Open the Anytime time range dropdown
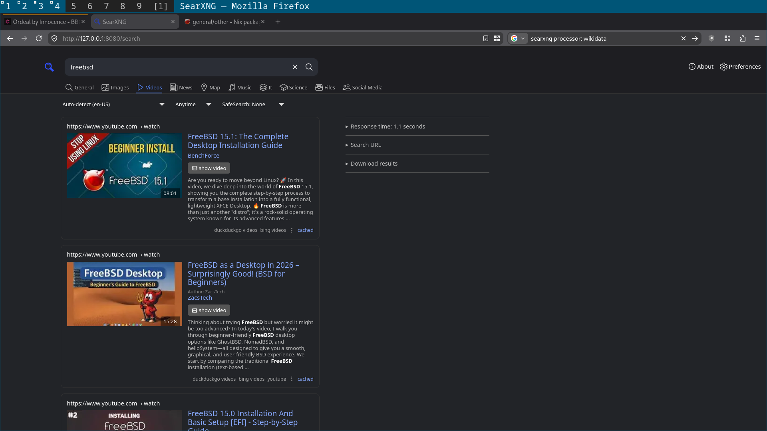 click(194, 104)
